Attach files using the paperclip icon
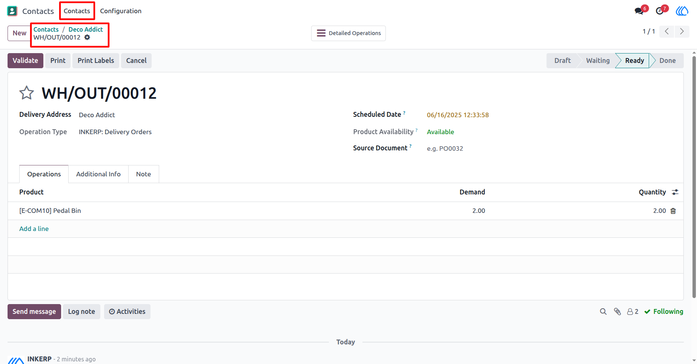Image resolution: width=697 pixels, height=364 pixels. 617,312
